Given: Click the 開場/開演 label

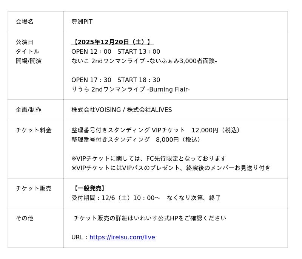Looking at the screenshot, I should 29,61.
